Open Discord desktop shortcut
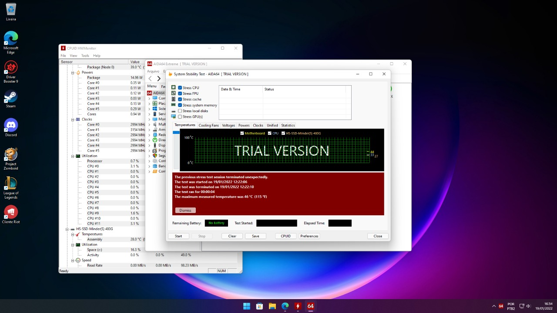The image size is (557, 313). (x=11, y=128)
